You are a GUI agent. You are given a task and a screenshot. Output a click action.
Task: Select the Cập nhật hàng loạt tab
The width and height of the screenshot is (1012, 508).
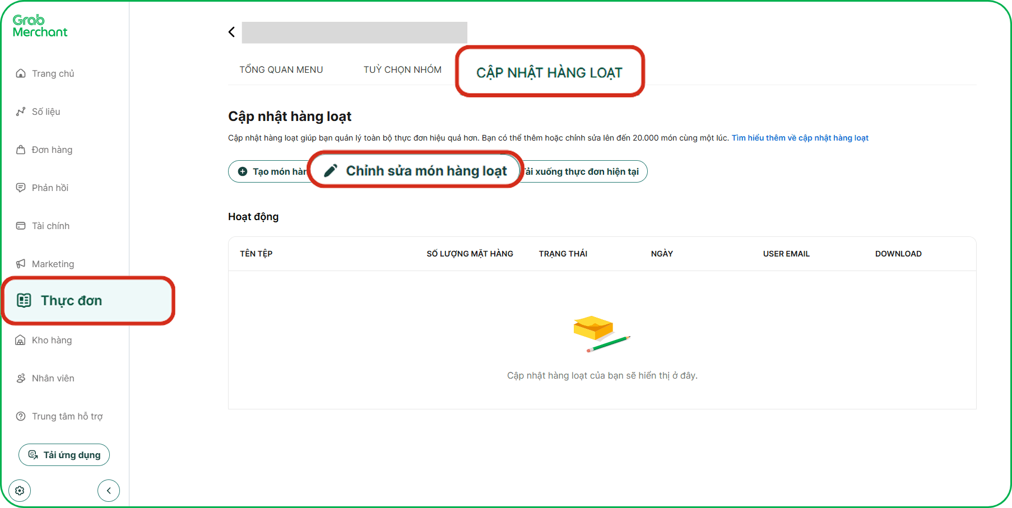coord(549,72)
